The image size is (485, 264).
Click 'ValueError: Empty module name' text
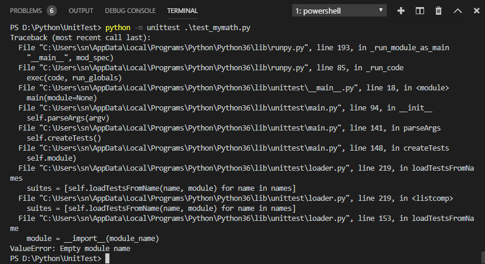(70, 249)
